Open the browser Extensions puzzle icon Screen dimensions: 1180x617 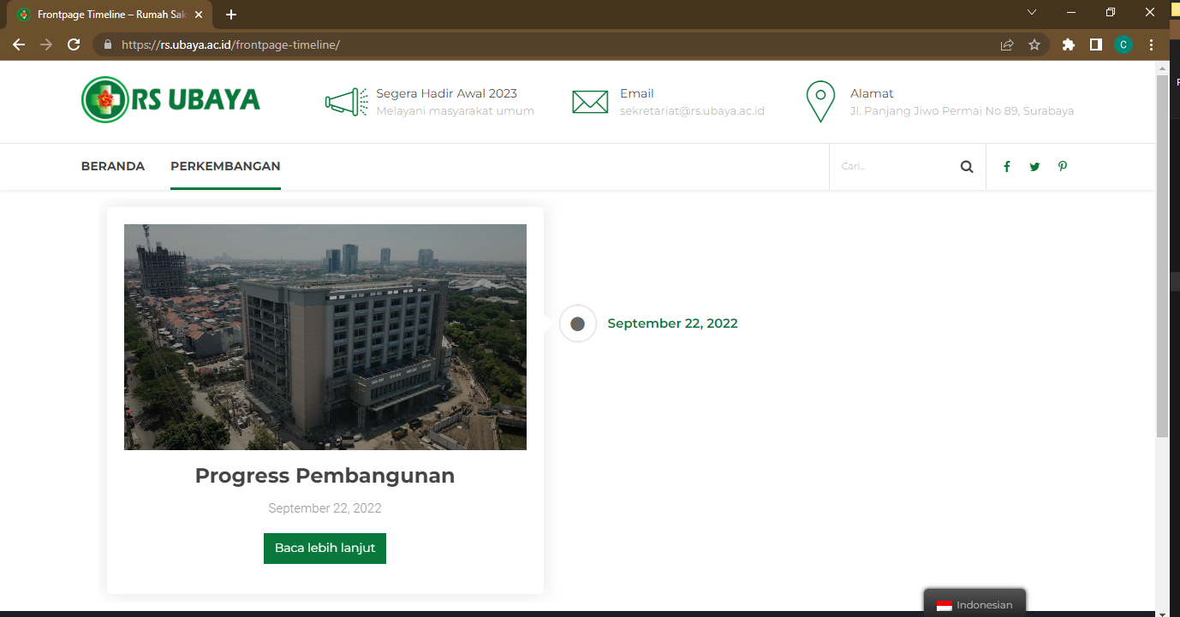point(1068,44)
